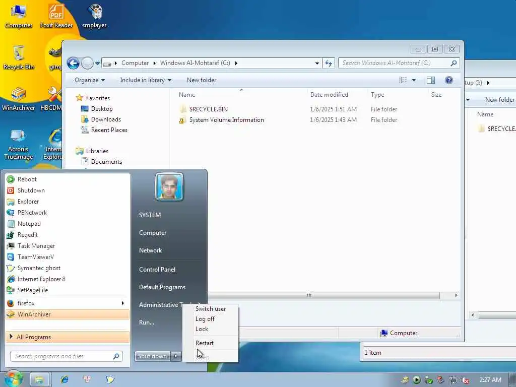This screenshot has height=387, width=516.
Task: Open the Organize dropdown
Action: 90,80
